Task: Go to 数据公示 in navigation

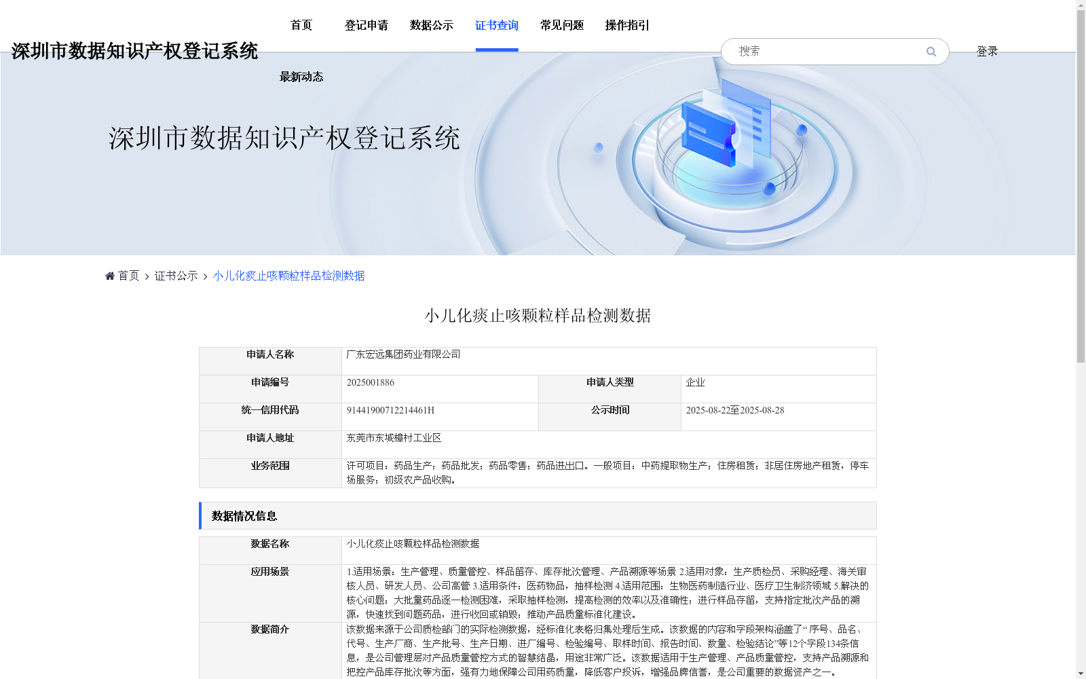Action: (432, 25)
